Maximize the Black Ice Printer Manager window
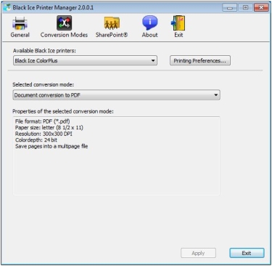This screenshot has width=272, height=266. 245,8
